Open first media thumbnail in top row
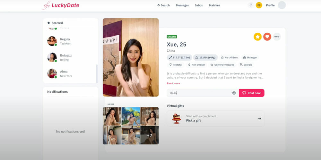321x160 pixels. point(112,116)
